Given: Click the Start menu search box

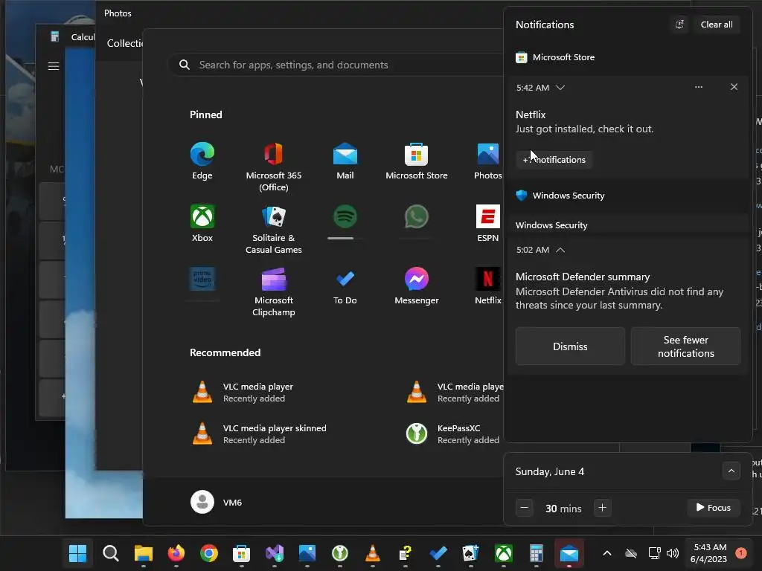Looking at the screenshot, I should pyautogui.click(x=336, y=65).
